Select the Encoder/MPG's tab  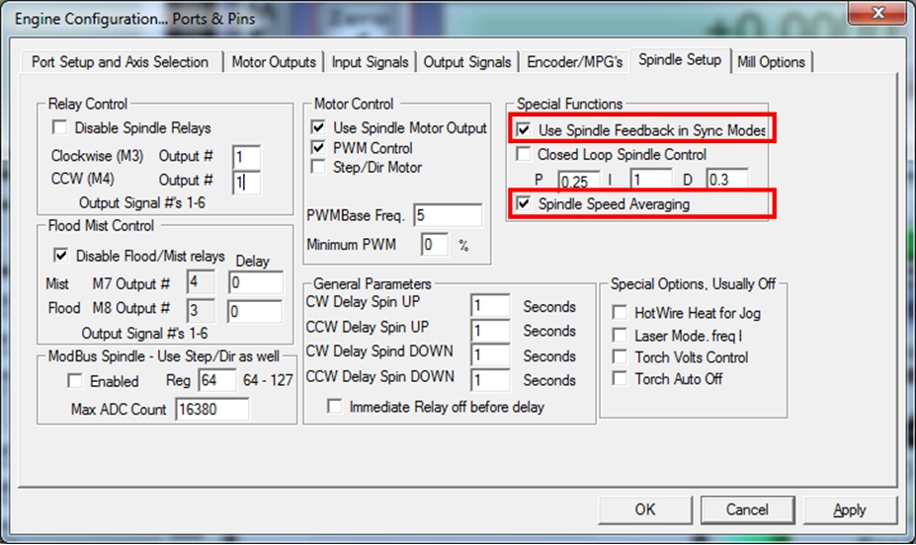[x=575, y=61]
